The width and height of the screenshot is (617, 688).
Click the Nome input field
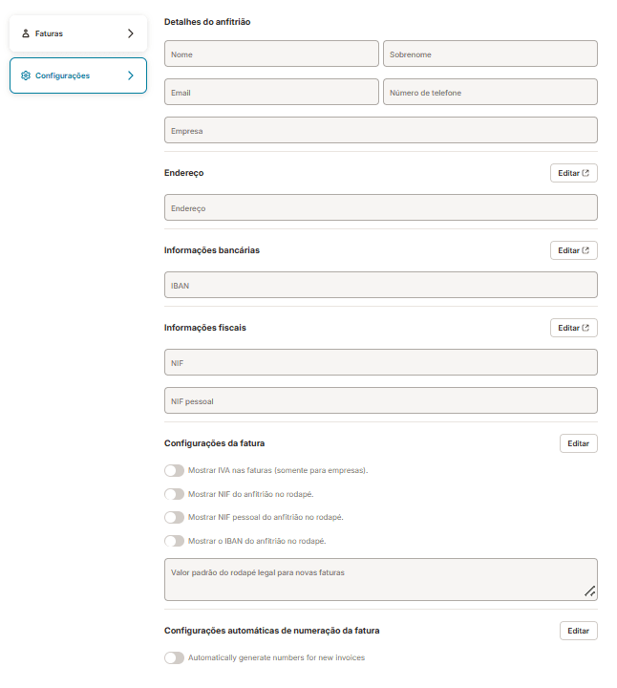[x=271, y=54]
